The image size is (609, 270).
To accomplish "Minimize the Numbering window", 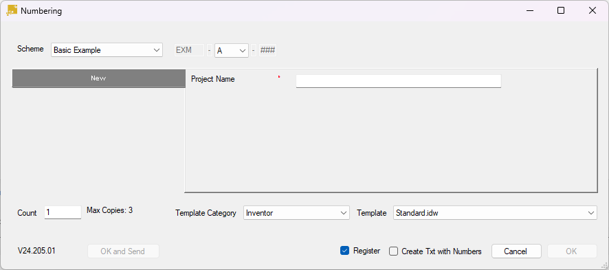I will coord(529,10).
